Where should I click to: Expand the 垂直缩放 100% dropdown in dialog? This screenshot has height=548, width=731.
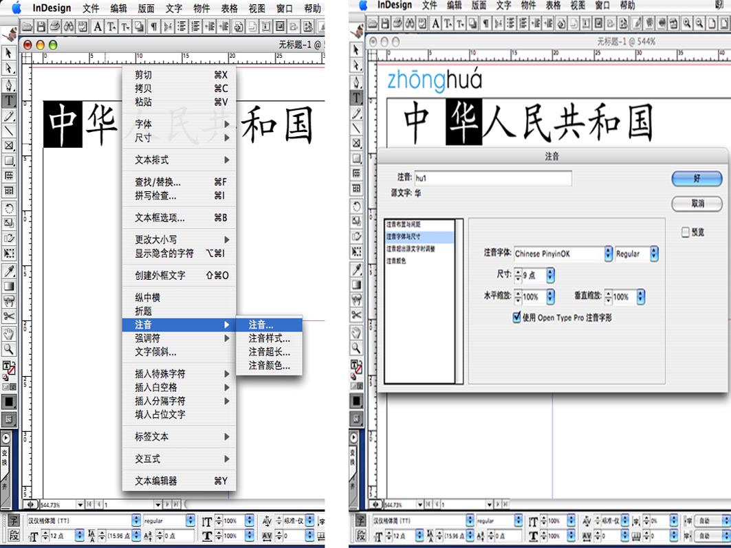pos(640,297)
